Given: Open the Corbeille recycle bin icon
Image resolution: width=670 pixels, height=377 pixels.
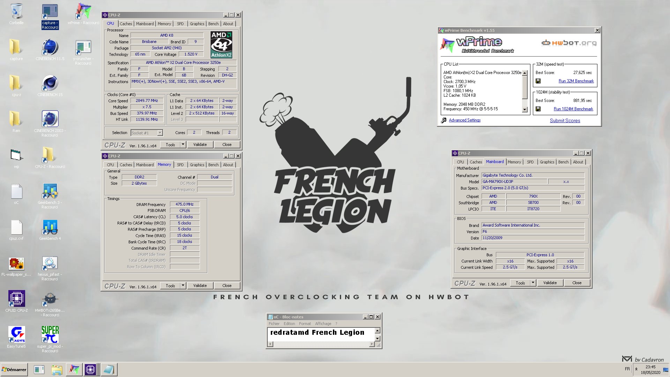Looking at the screenshot, I should tap(16, 14).
